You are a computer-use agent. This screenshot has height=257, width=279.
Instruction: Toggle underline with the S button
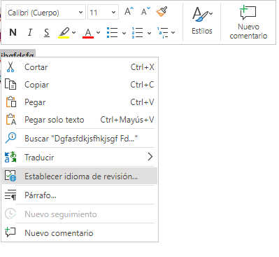[x=47, y=32]
